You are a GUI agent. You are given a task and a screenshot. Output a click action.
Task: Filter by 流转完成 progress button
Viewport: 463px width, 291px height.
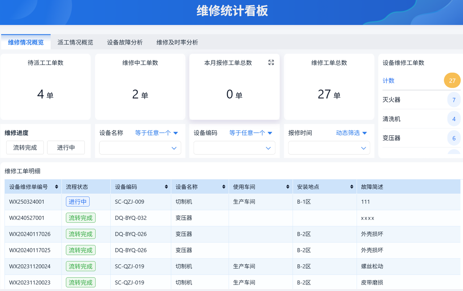pyautogui.click(x=25, y=148)
